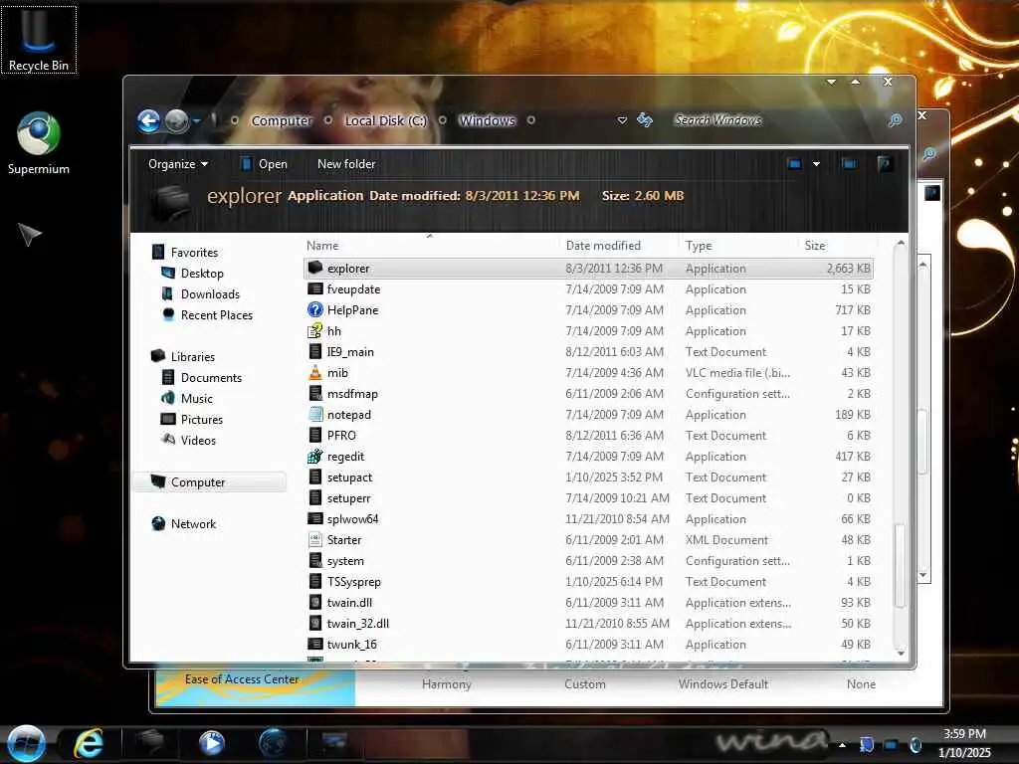Select the regedit application icon

315,456
